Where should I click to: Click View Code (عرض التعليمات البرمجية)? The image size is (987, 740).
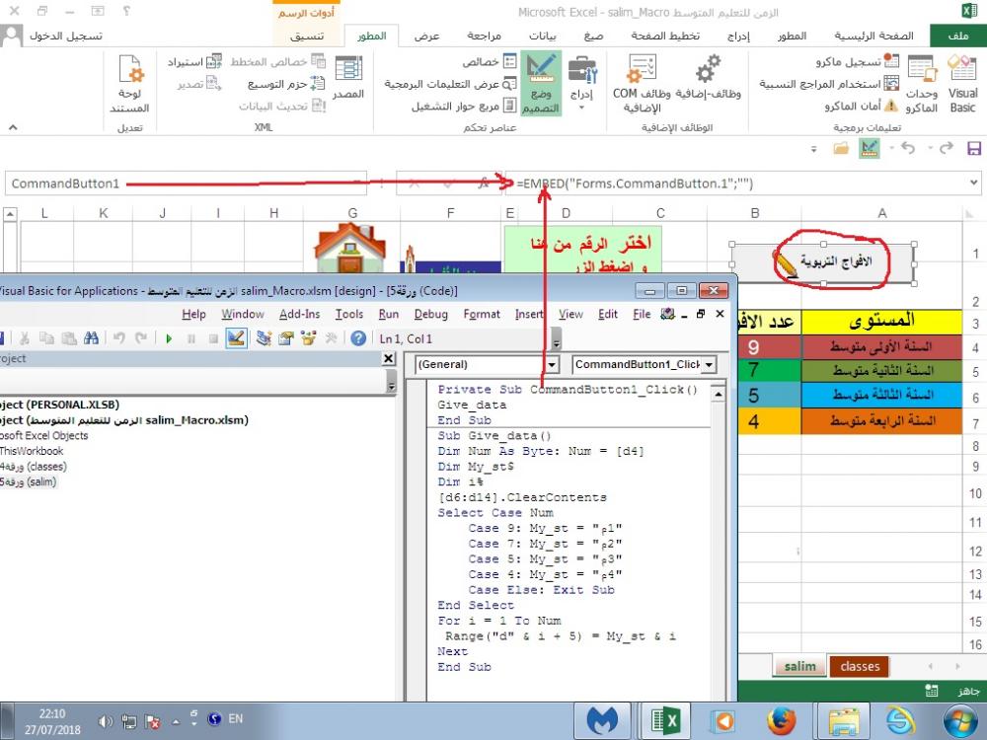click(x=451, y=84)
